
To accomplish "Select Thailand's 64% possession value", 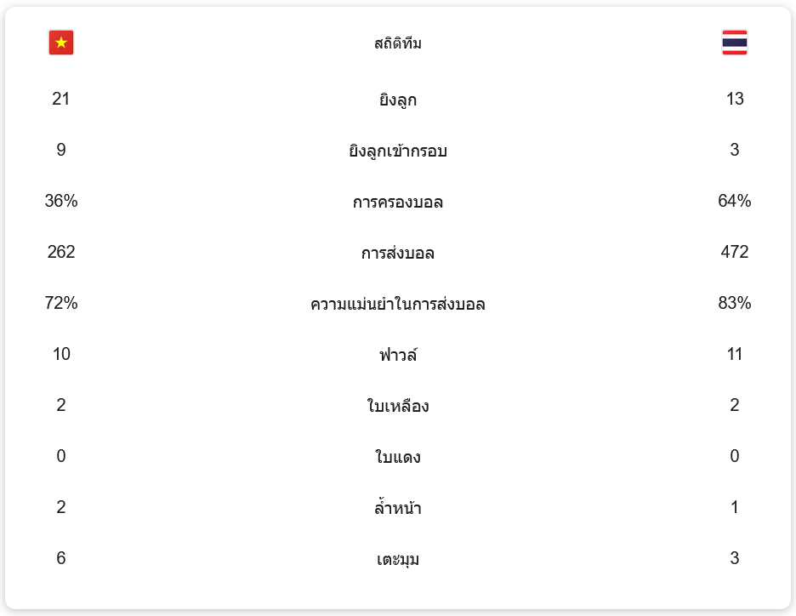I will 735,201.
